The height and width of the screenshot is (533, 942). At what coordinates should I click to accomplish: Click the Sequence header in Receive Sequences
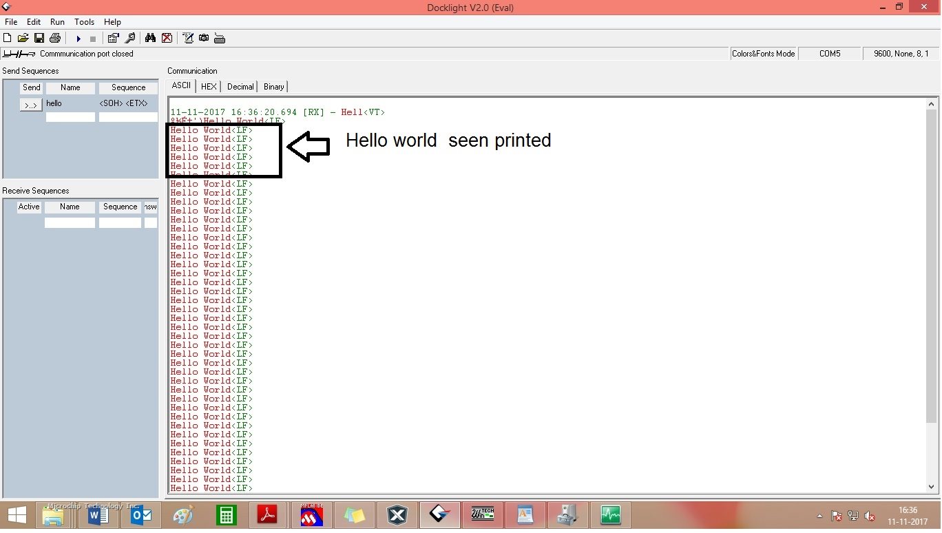coord(120,207)
